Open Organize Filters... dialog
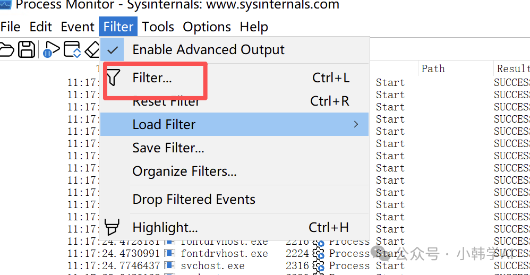 [x=184, y=171]
